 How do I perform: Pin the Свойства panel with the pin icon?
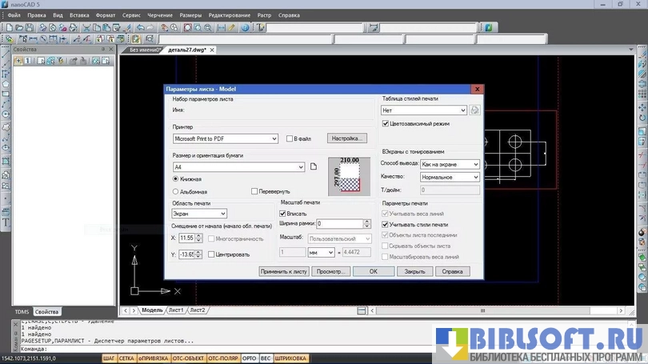pos(103,50)
